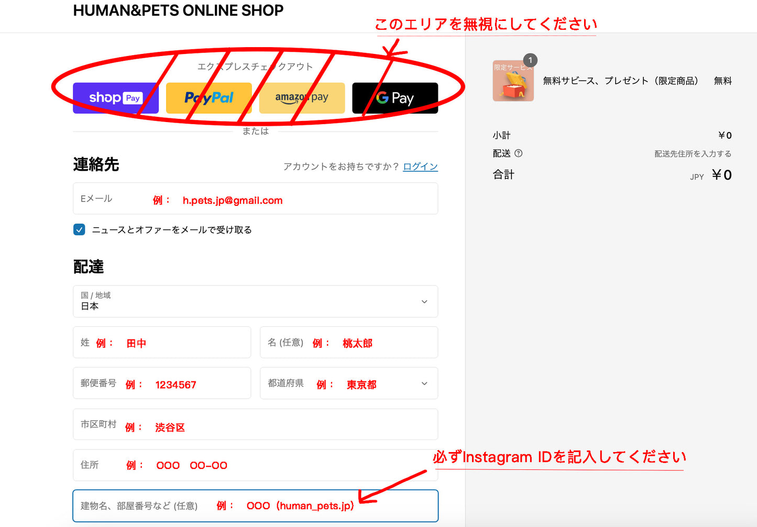Click the 名 (任意) input field

tap(349, 343)
